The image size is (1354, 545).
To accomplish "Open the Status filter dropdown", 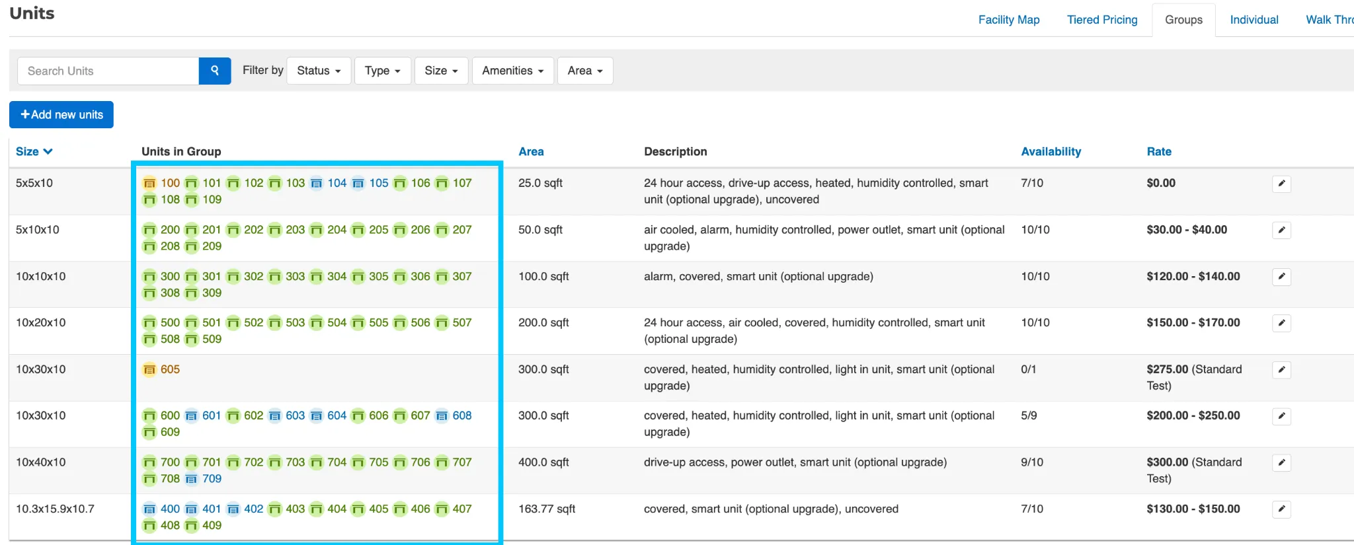I will tap(319, 71).
